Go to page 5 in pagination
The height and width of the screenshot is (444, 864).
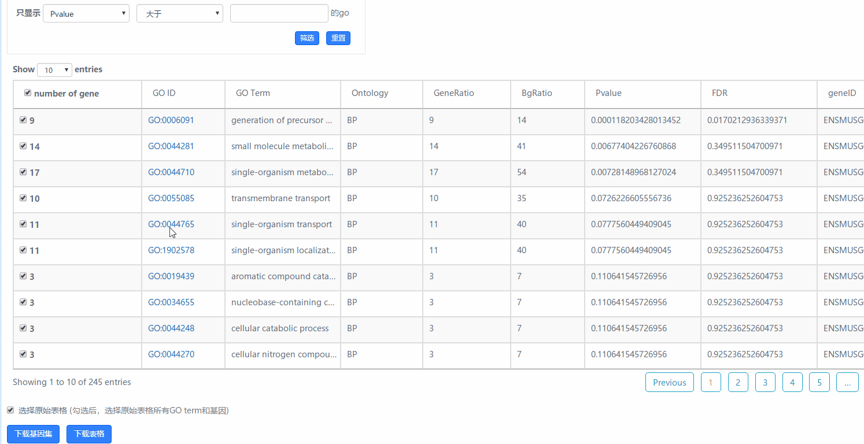click(x=819, y=382)
